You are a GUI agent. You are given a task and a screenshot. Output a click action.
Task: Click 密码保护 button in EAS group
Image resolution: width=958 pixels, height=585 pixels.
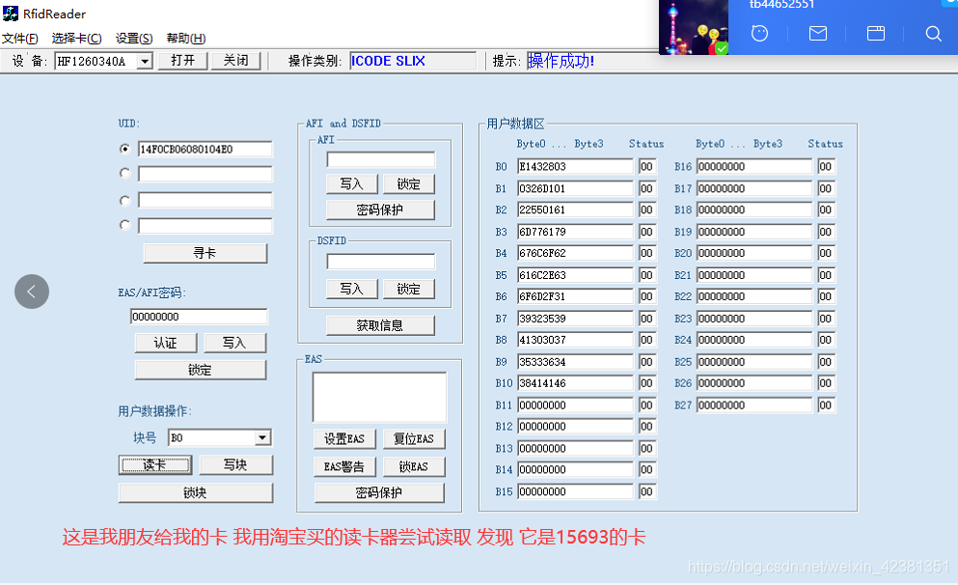pyautogui.click(x=379, y=492)
